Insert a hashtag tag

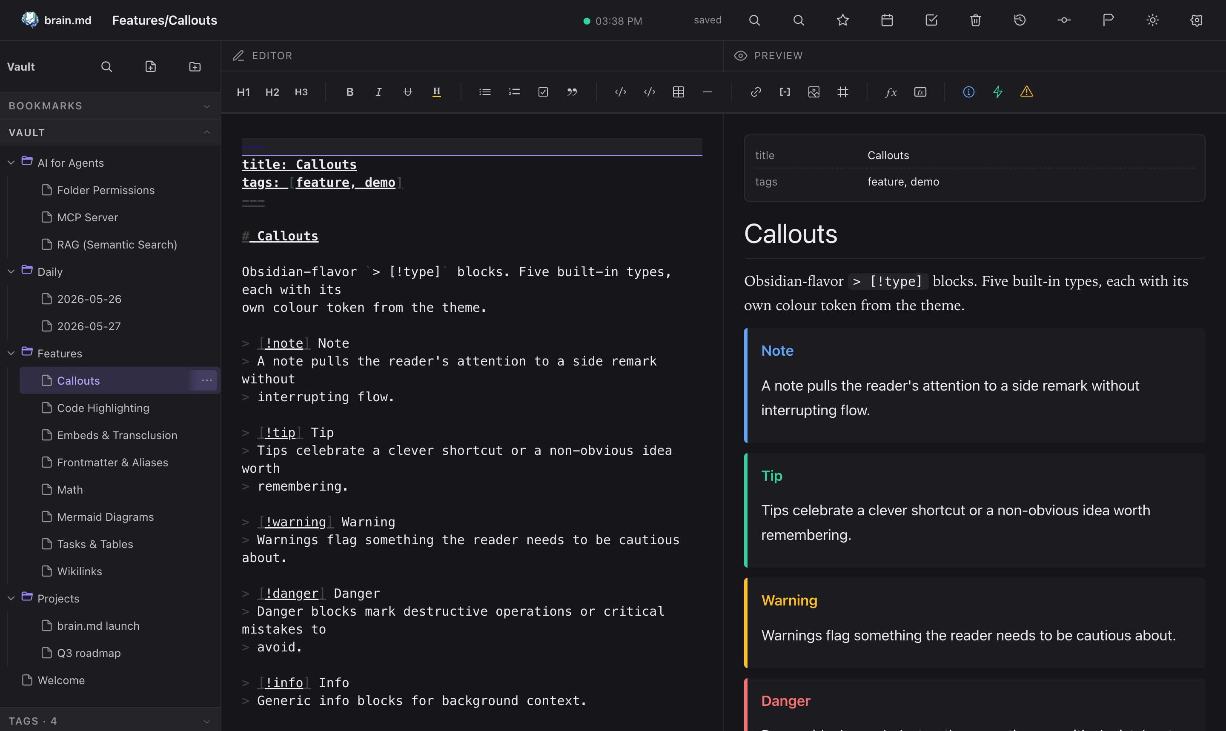click(843, 92)
